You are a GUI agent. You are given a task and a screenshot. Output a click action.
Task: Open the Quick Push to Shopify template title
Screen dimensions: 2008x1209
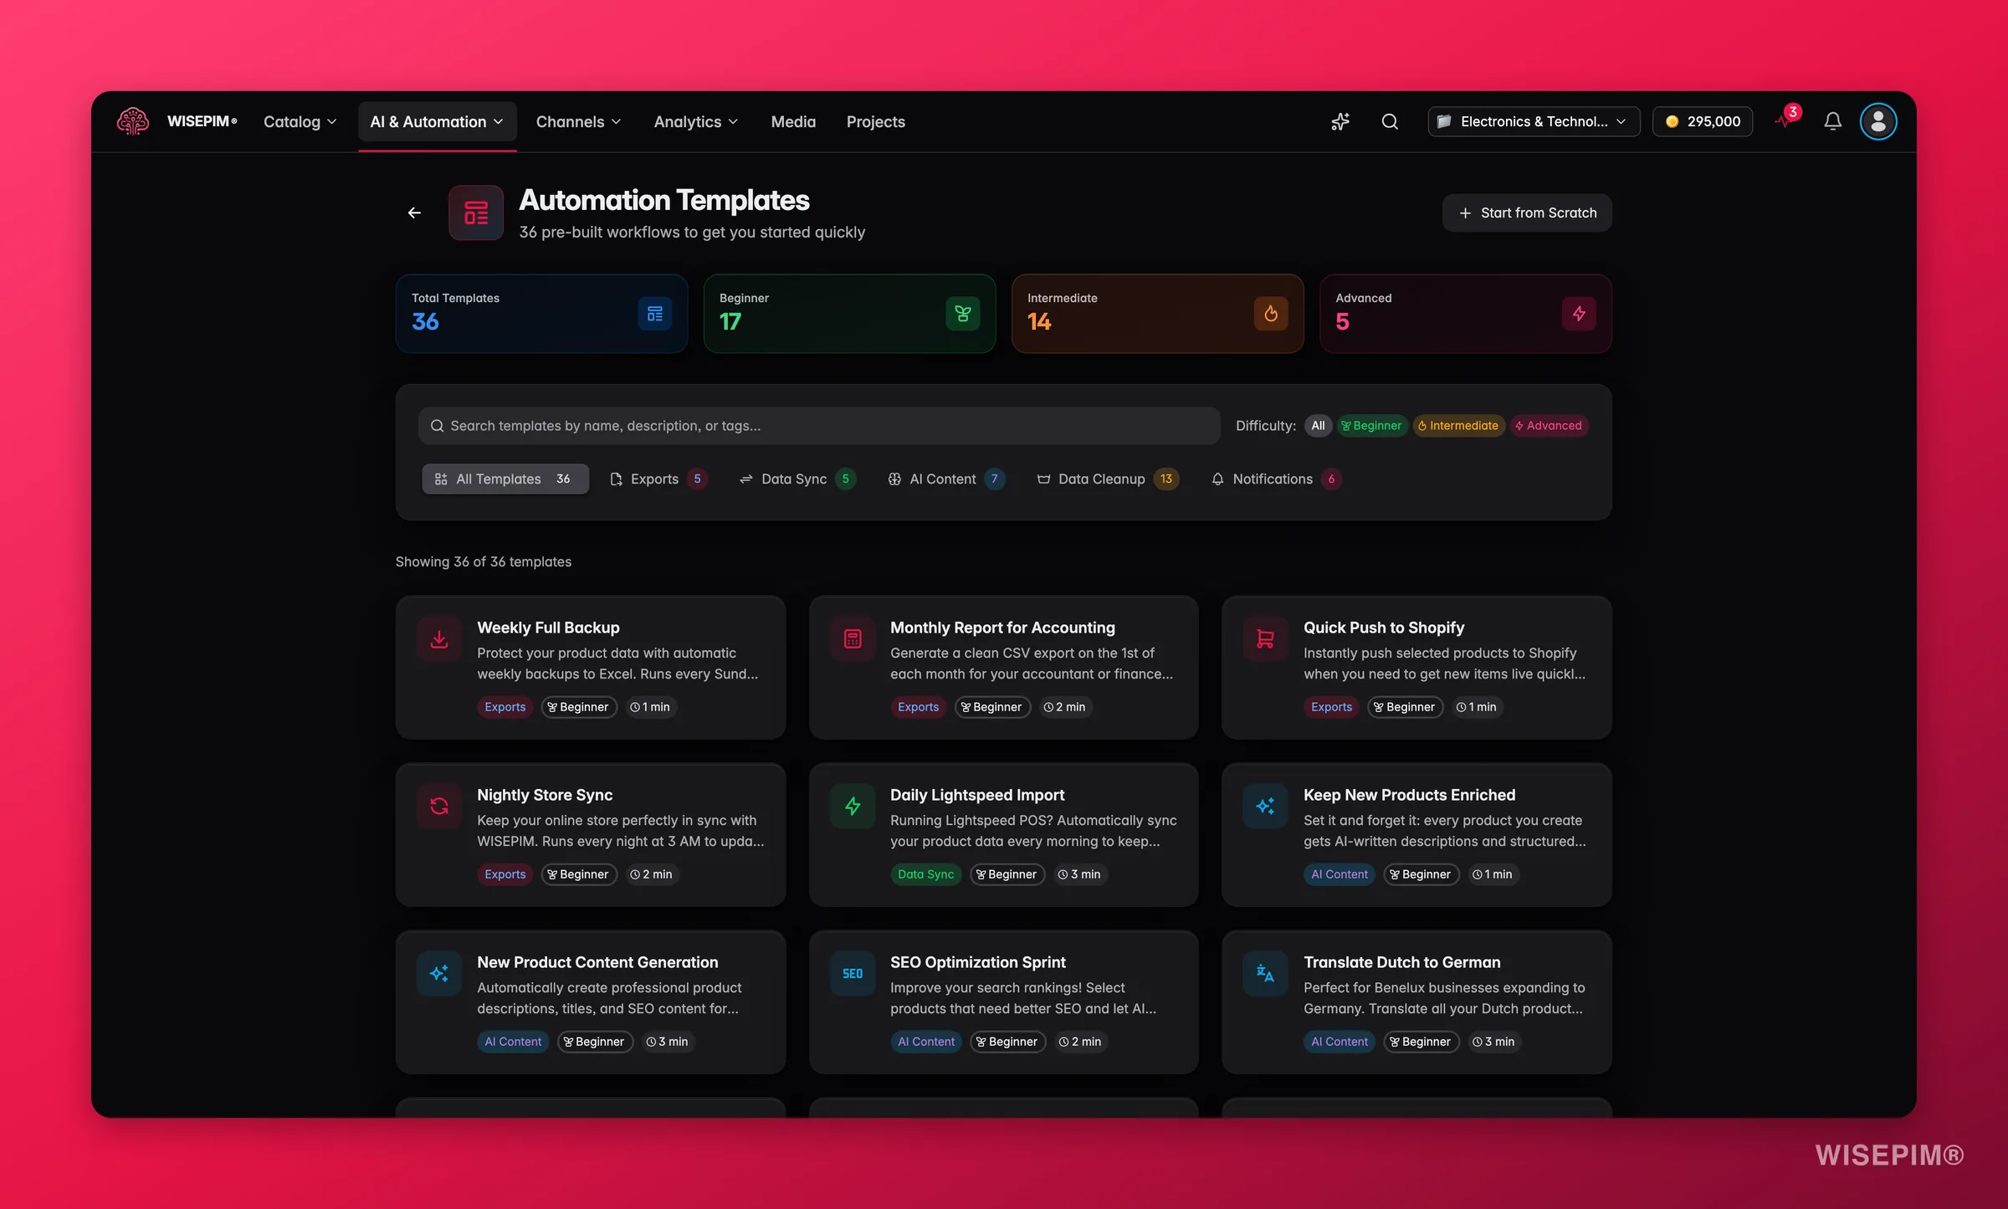1384,628
